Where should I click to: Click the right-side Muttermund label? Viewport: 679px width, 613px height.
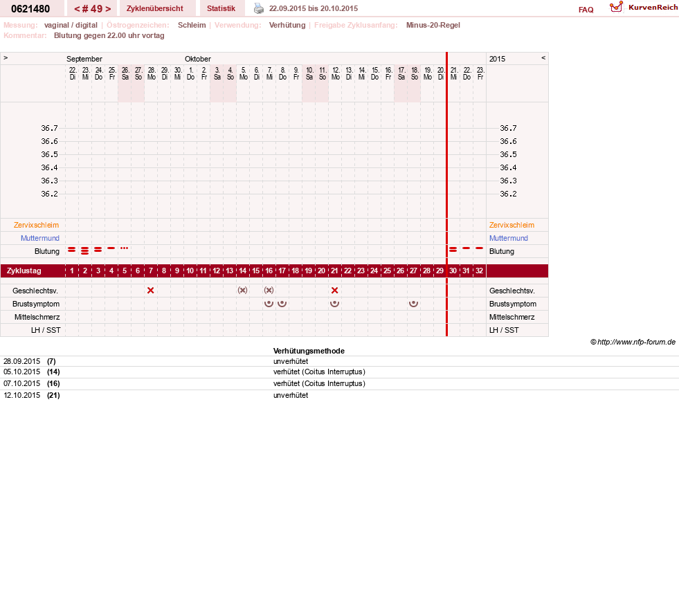pos(509,238)
